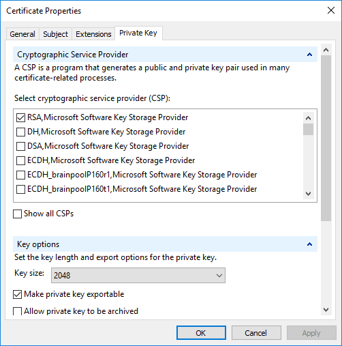This screenshot has height=346, width=342.
Task: Go to the Subject tab
Action: [x=55, y=34]
